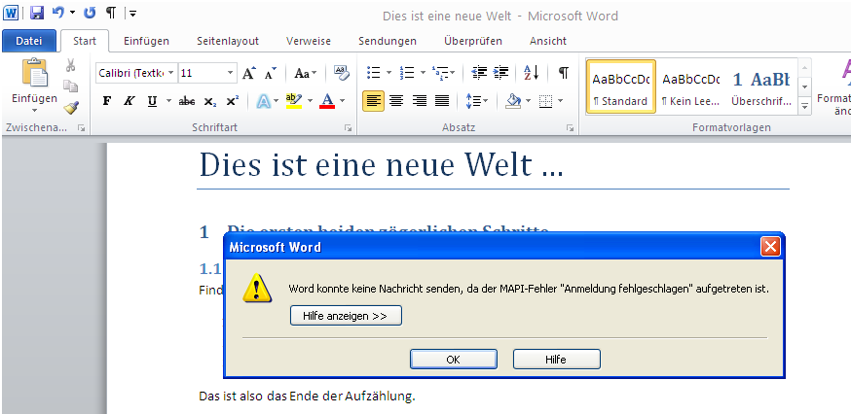Increase font size with the grow icon
The width and height of the screenshot is (851, 414).
click(x=248, y=73)
